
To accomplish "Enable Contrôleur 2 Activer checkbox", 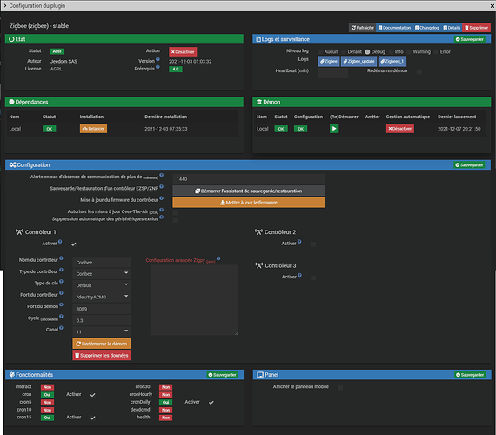I will point(313,244).
